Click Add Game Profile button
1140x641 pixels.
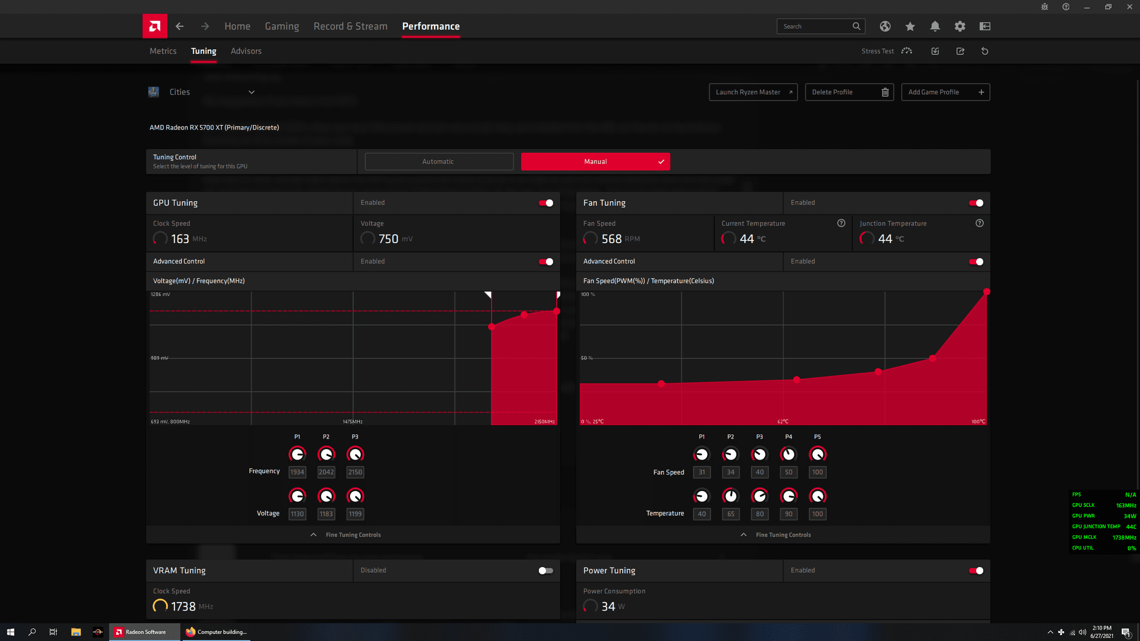pos(946,92)
